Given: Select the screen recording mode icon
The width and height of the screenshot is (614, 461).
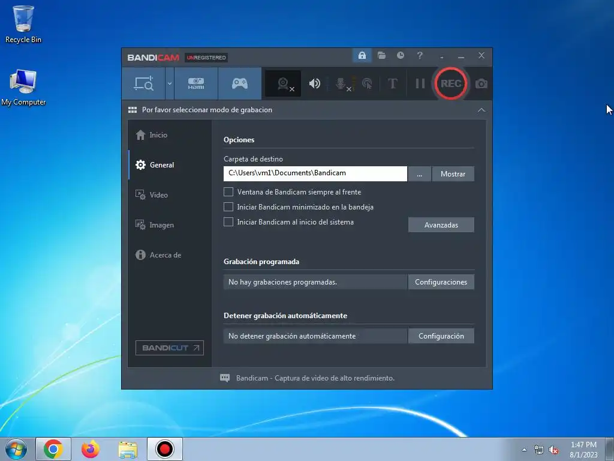Looking at the screenshot, I should coord(143,83).
